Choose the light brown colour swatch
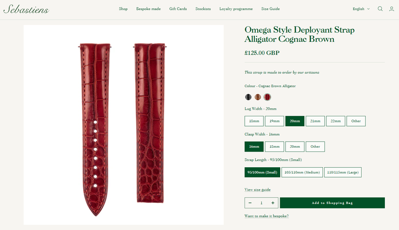The height and width of the screenshot is (230, 399). [x=258, y=97]
